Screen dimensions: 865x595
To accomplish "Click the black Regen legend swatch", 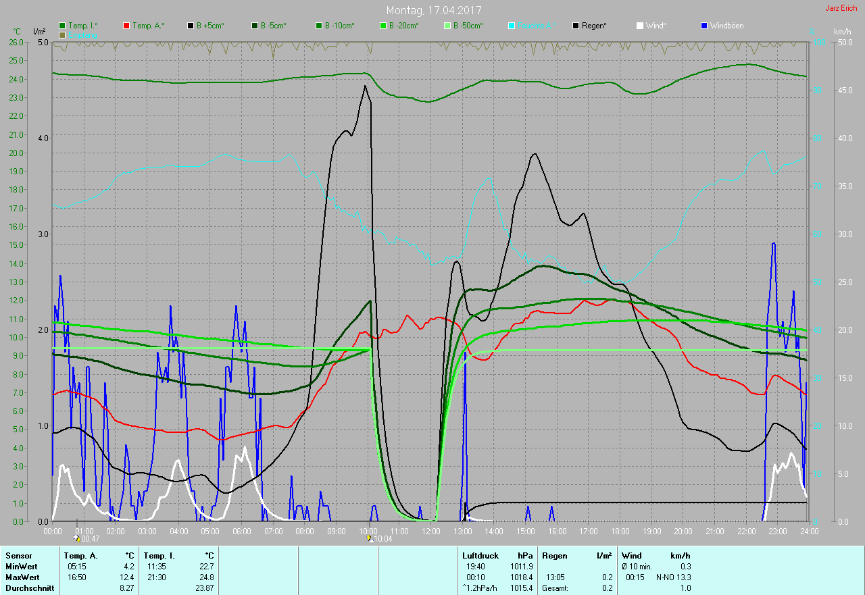I will coord(575,26).
